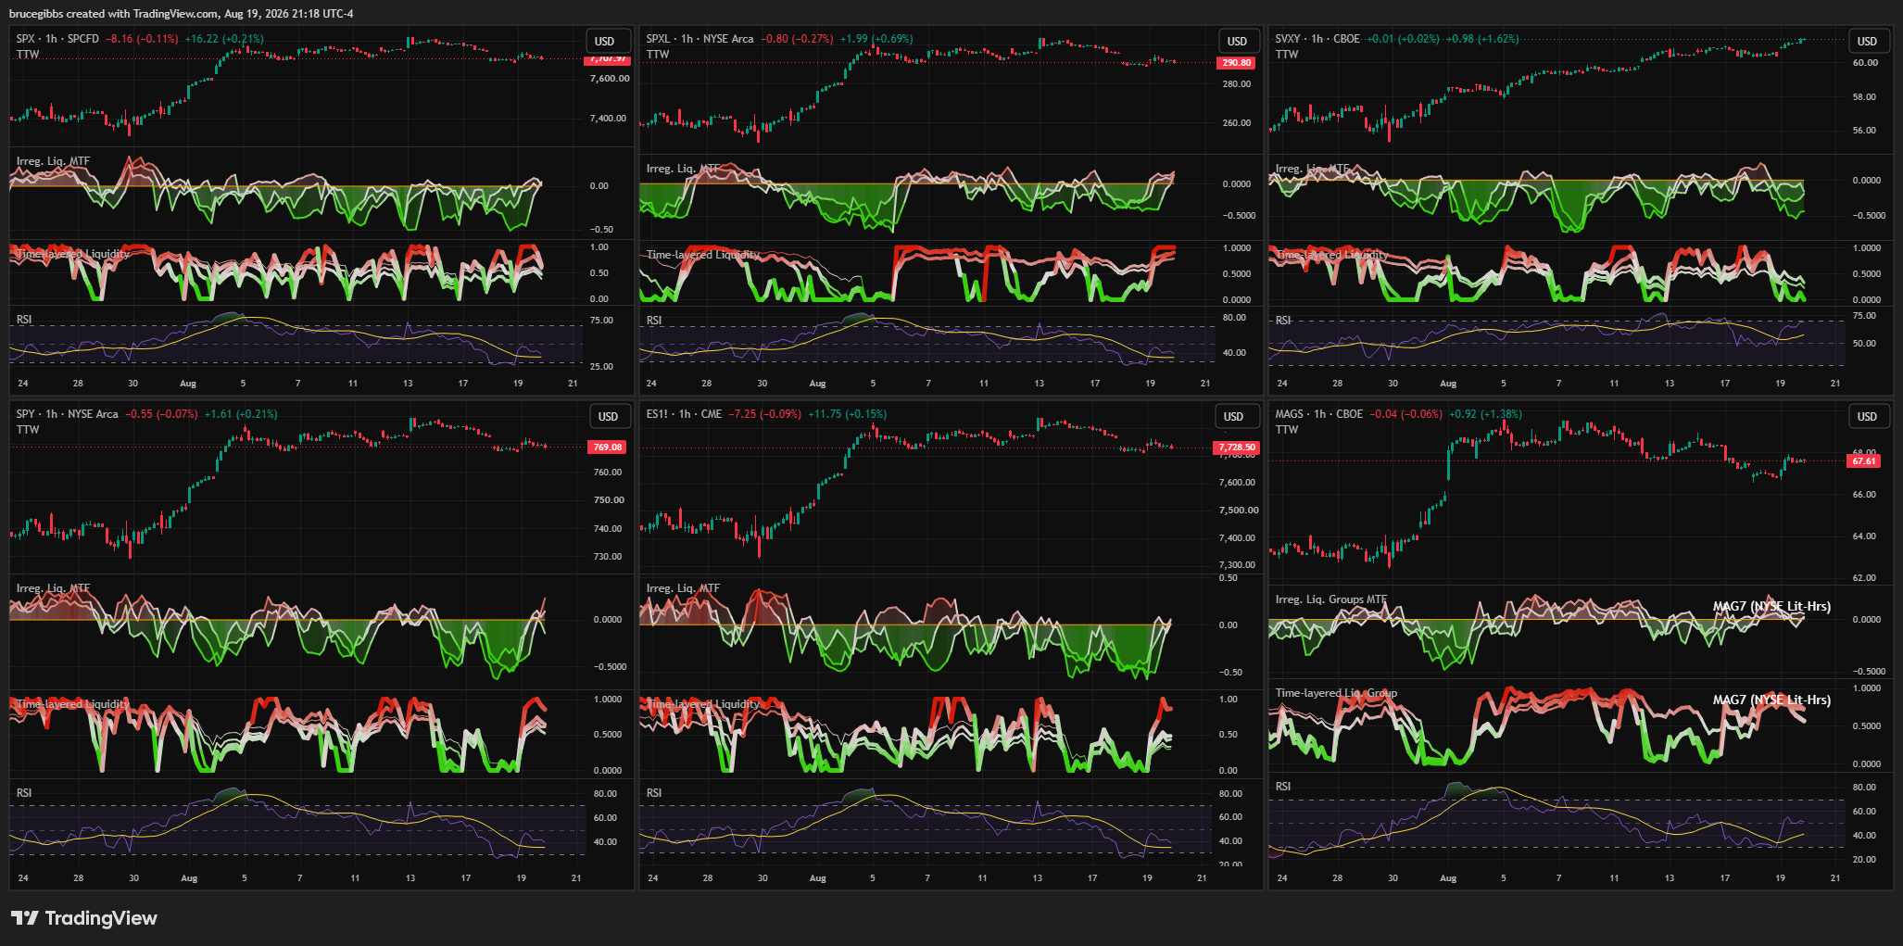Click the Irreg. Liq. Groups MTF indicator label
Viewport: 1903px width, 946px height.
(1330, 599)
